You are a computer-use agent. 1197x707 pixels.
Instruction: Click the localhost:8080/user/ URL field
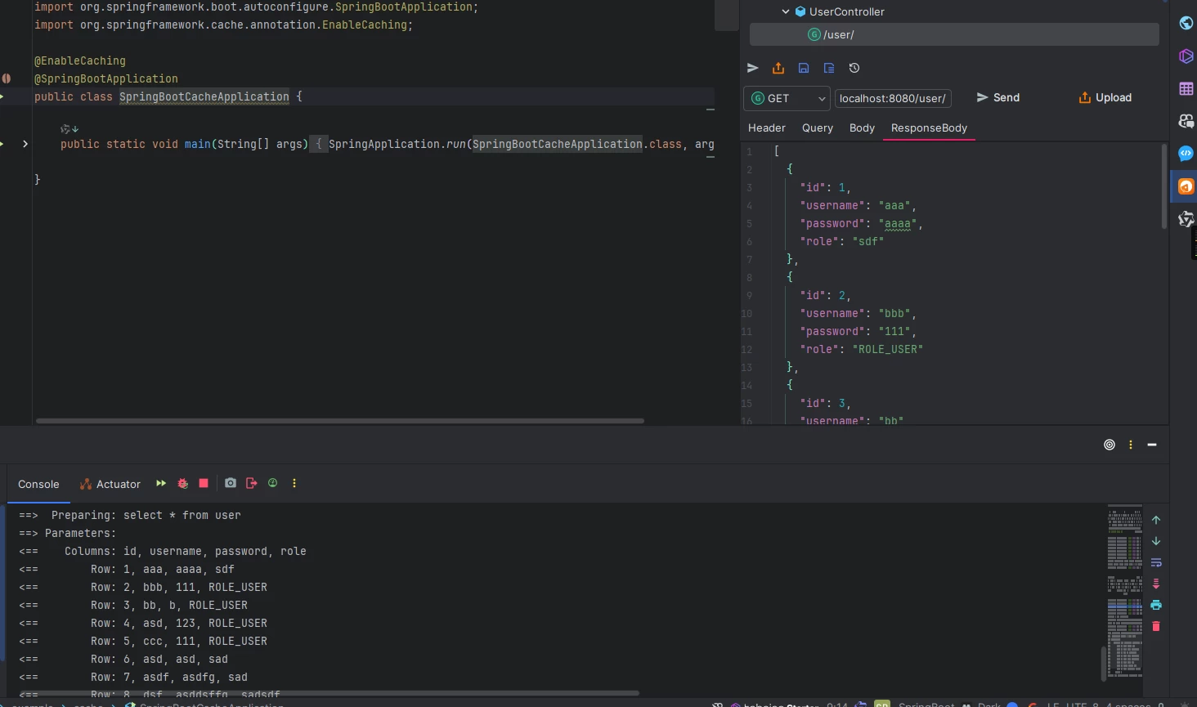893,98
